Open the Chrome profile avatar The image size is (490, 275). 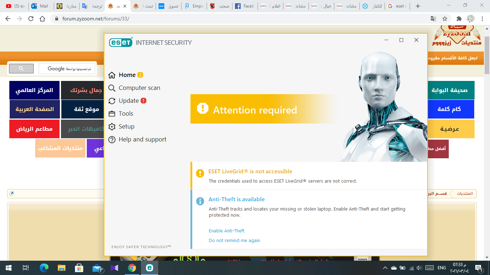471,19
